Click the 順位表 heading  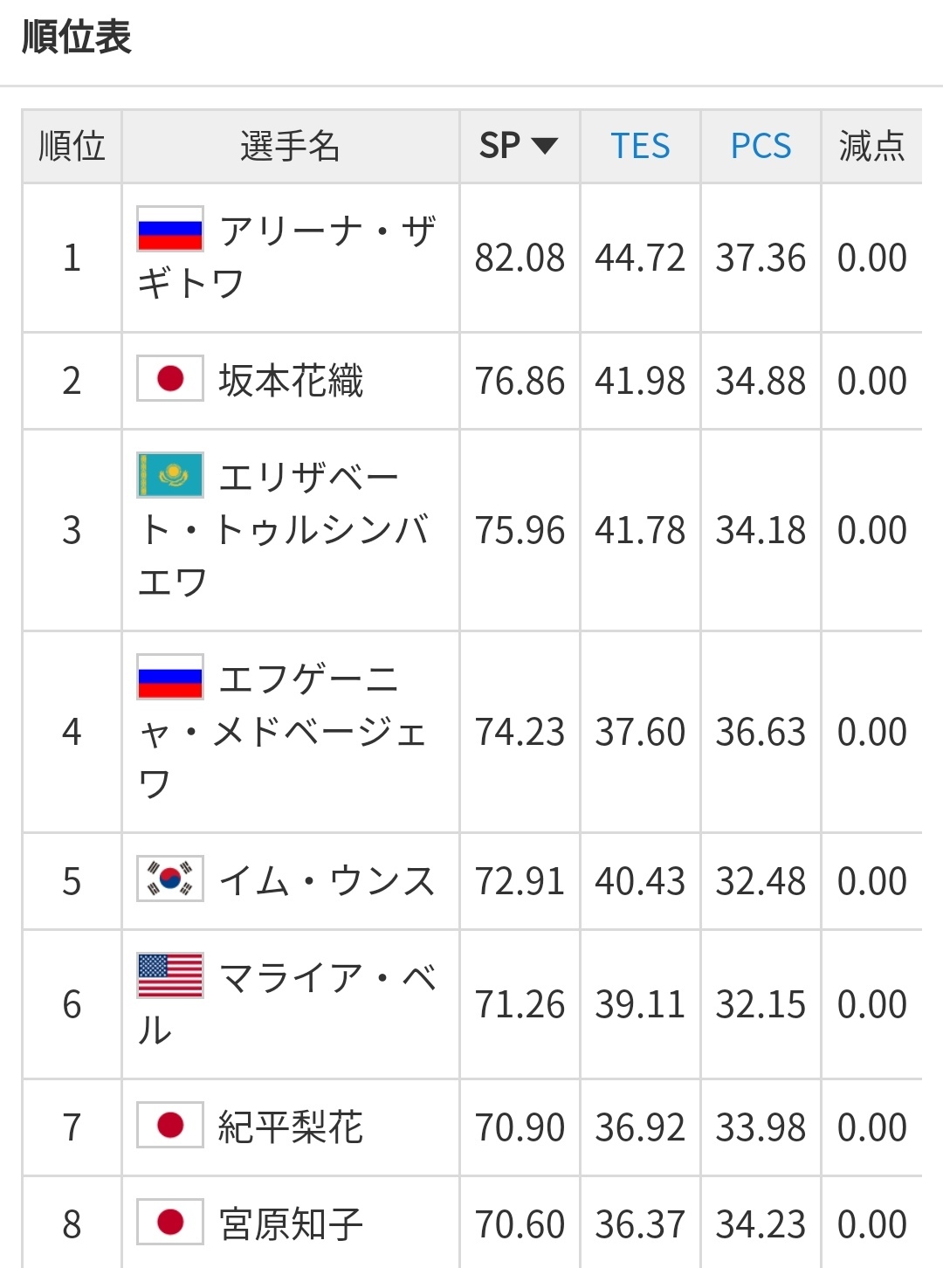[x=77, y=38]
